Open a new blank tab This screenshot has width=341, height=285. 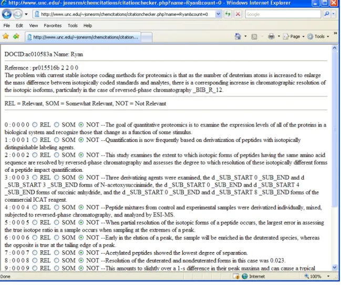click(x=147, y=37)
